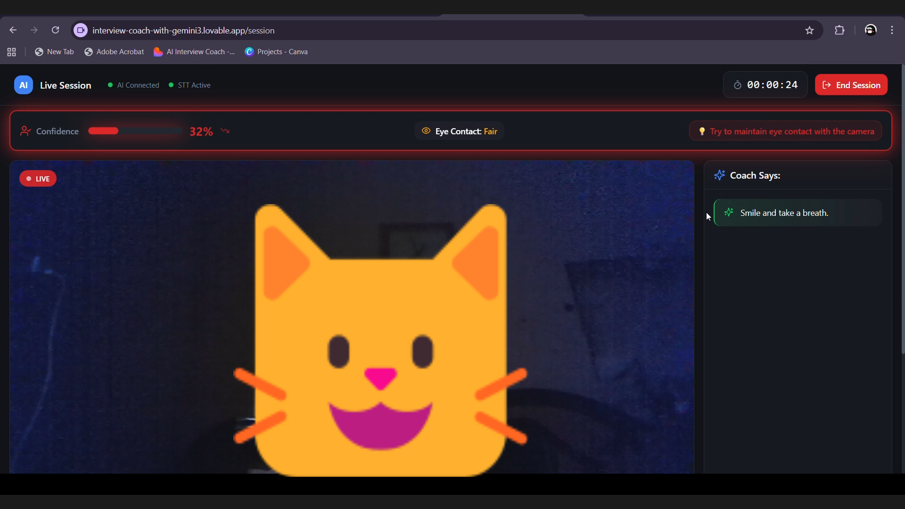905x509 pixels.
Task: Click the browser back arrow
Action: 13,30
